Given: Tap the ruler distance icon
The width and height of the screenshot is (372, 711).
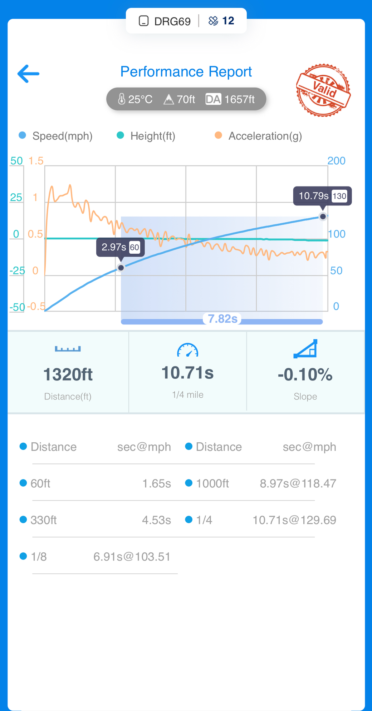Looking at the screenshot, I should pyautogui.click(x=68, y=349).
